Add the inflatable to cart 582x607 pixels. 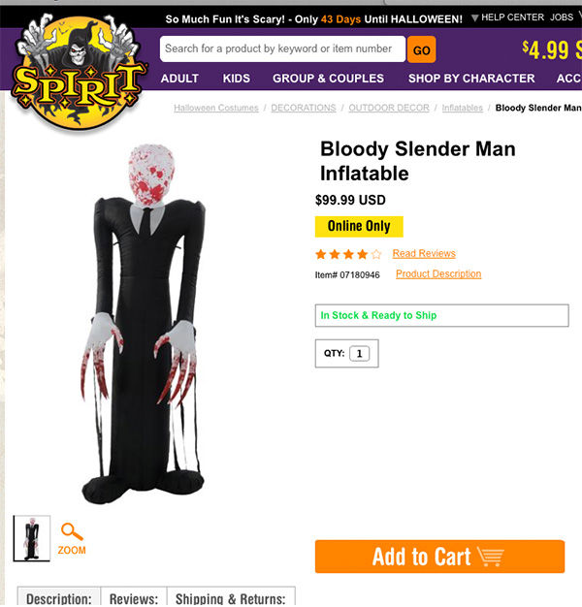(439, 557)
